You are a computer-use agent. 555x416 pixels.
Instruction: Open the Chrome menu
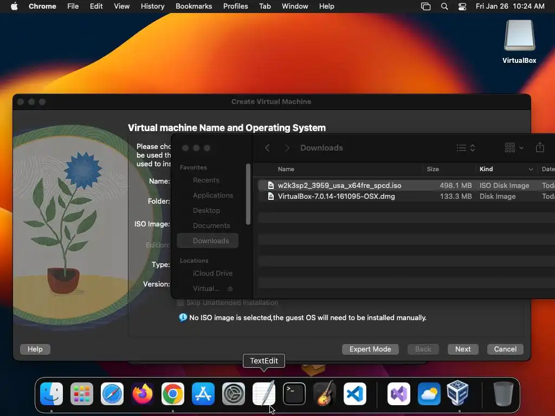click(x=42, y=6)
